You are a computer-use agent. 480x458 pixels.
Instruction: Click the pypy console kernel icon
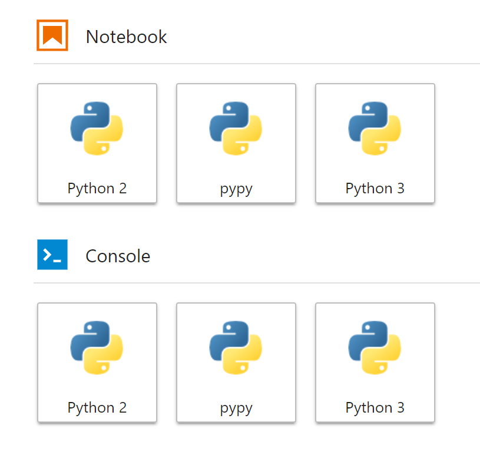pos(236,348)
